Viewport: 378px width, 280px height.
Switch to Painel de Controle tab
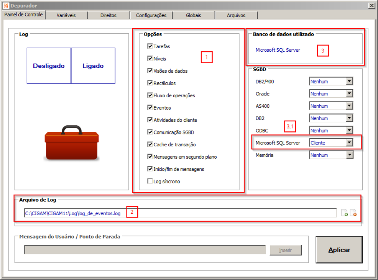24,15
